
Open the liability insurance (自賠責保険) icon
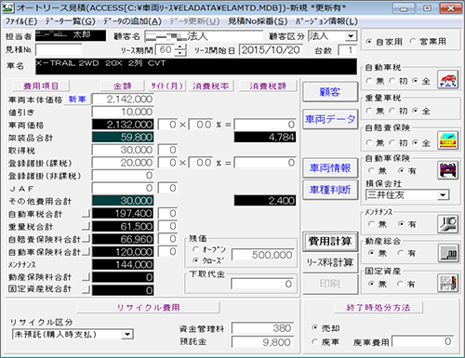click(448, 140)
